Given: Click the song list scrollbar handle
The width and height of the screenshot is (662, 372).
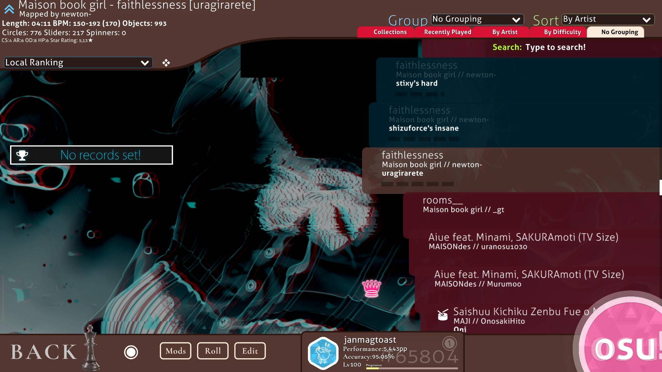Looking at the screenshot, I should (661, 188).
